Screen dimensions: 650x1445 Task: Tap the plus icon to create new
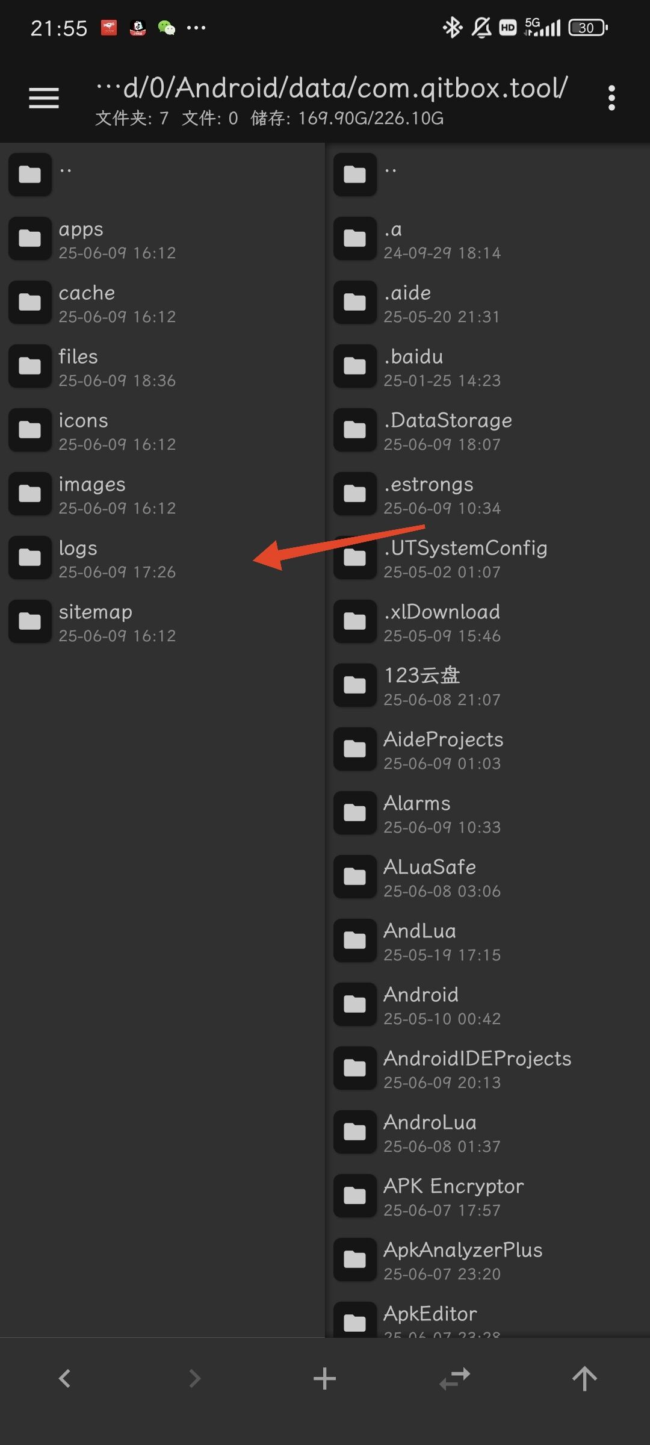[324, 1378]
